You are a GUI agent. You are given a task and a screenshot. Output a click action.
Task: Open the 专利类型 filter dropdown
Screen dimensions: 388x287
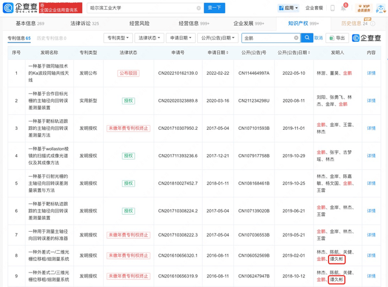[x=118, y=38]
